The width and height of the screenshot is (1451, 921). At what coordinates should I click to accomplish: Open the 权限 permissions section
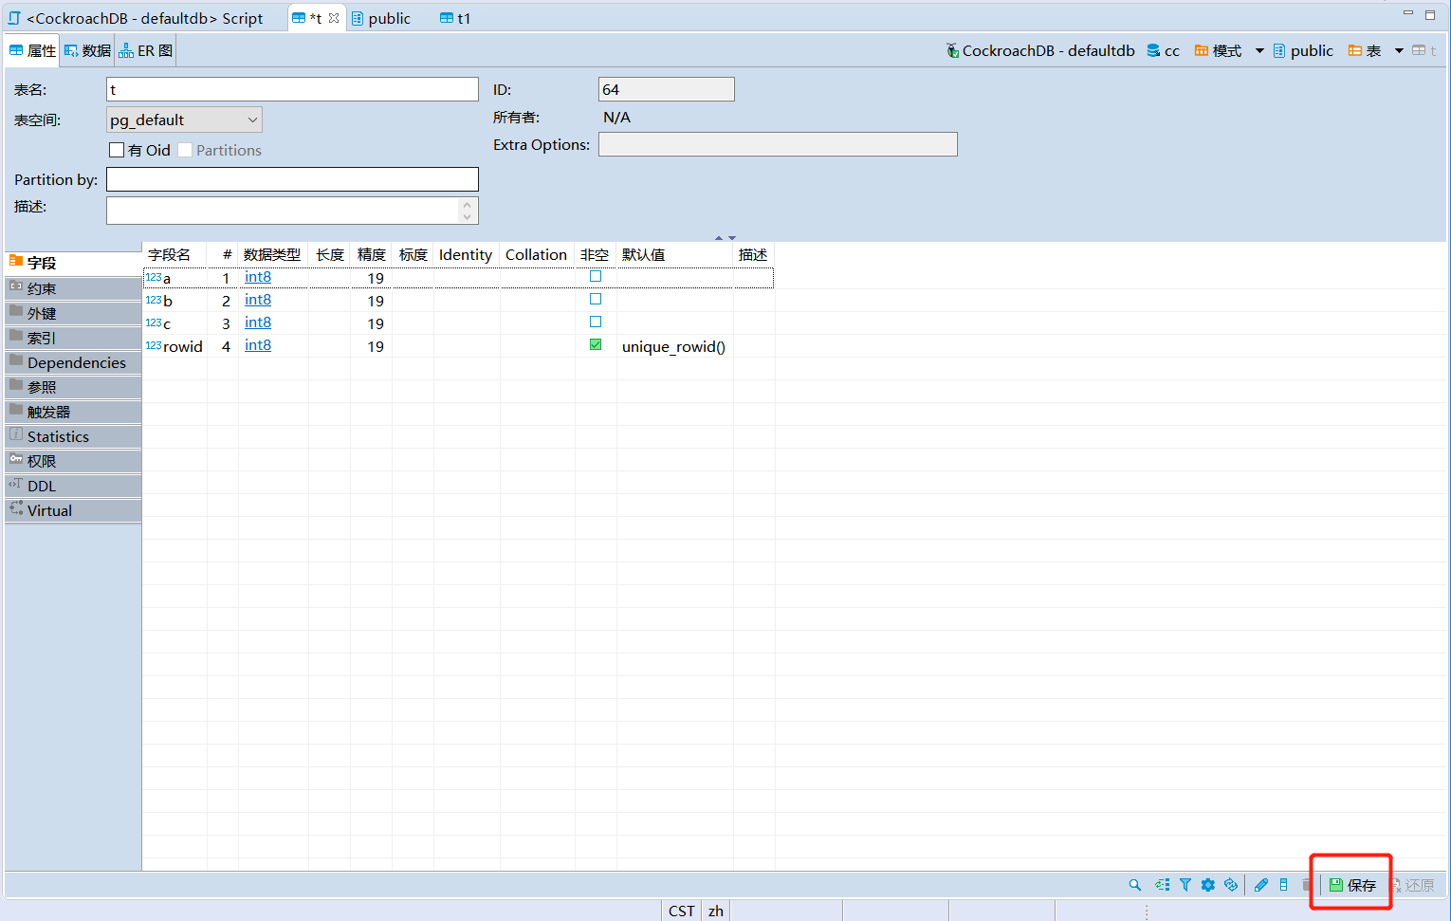[73, 461]
